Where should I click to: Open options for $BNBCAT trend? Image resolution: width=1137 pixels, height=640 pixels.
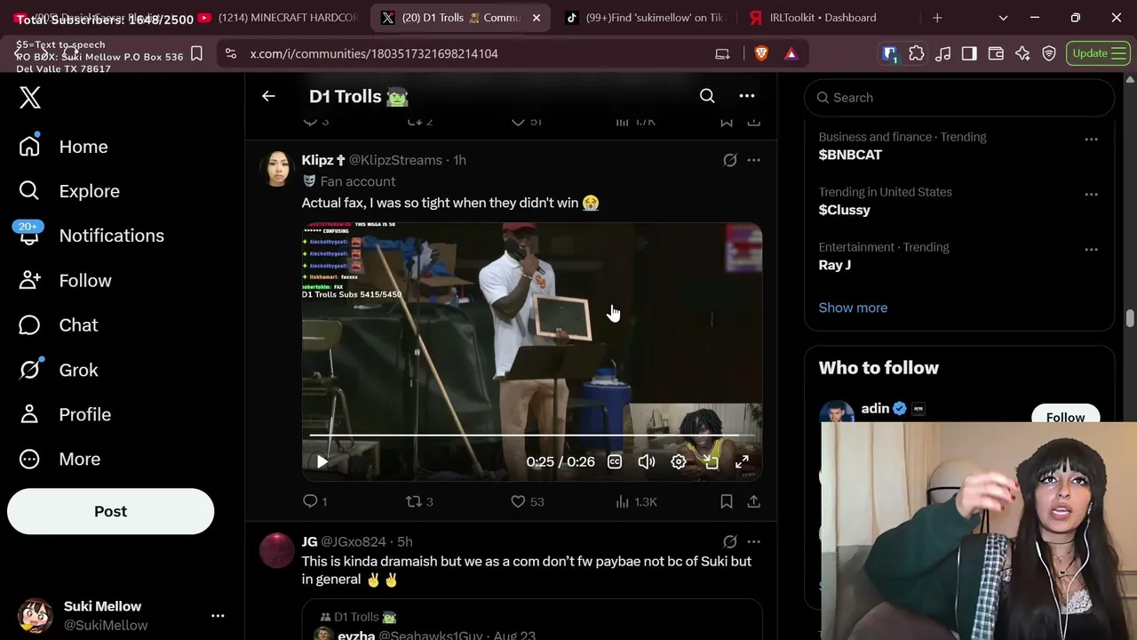(x=1092, y=139)
